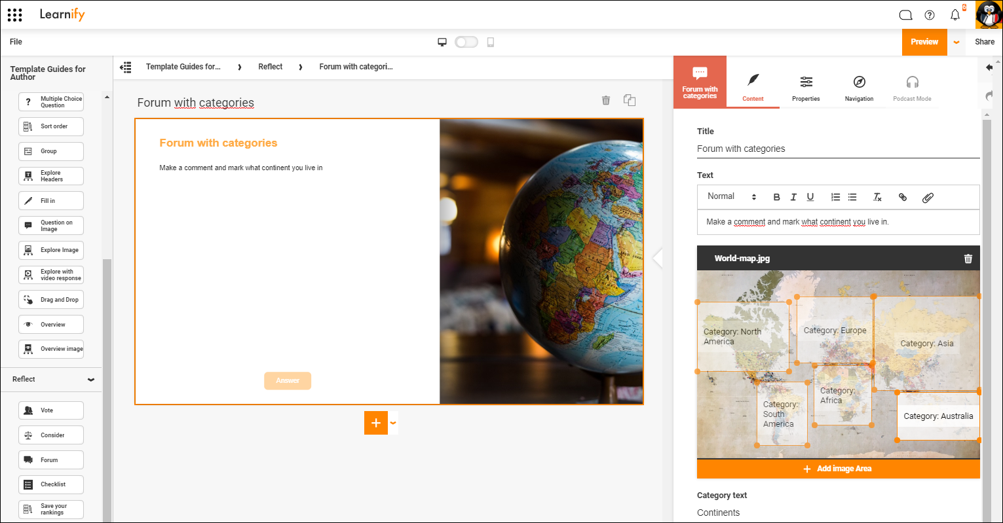The image size is (1003, 523).
Task: Collapse the properties panel arrow
Action: (658, 258)
